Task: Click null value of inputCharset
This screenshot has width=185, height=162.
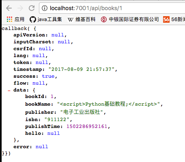Action: coord(64,42)
